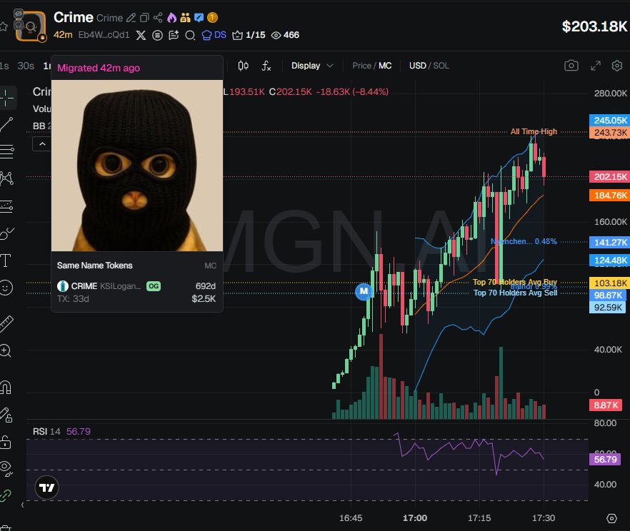Screen dimensions: 630x531
Task: Click the purple flame icon
Action: click(172, 18)
